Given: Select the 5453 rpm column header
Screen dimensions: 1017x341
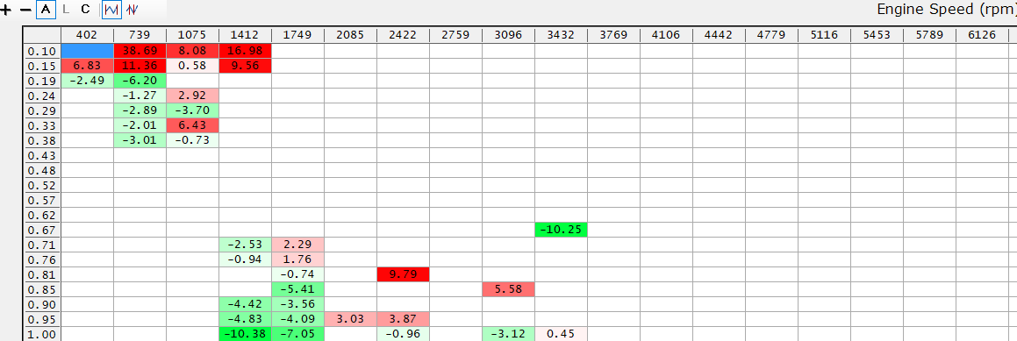Looking at the screenshot, I should click(x=877, y=35).
